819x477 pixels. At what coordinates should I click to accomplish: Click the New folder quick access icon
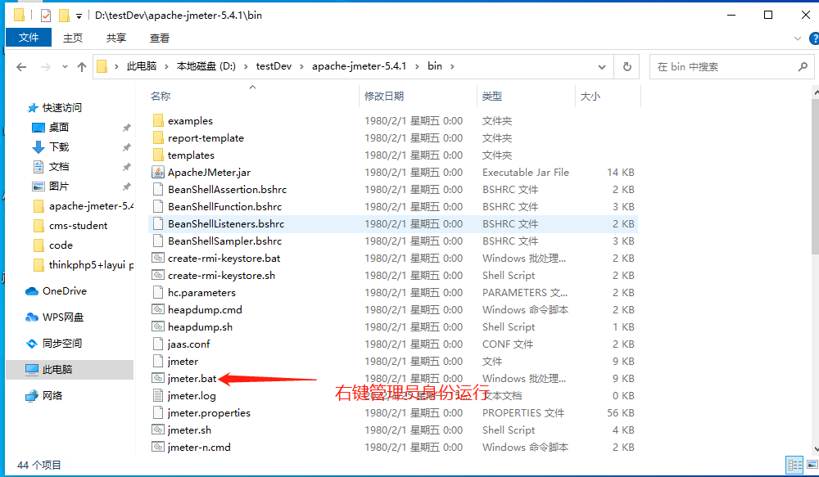[x=64, y=16]
